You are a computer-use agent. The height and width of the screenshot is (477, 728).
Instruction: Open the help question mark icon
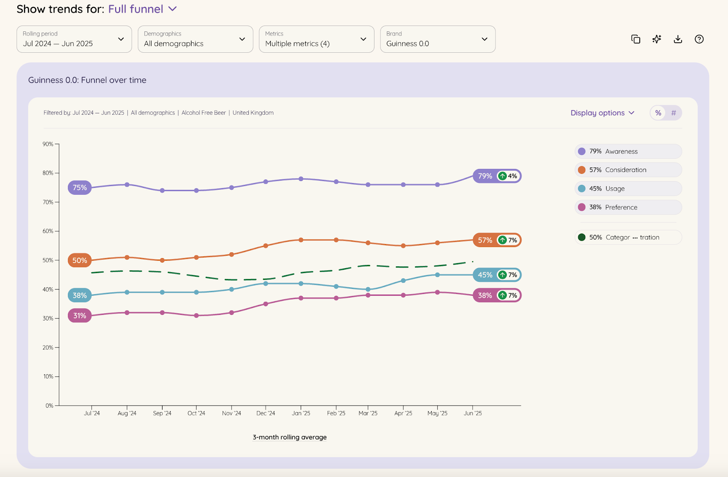(699, 39)
